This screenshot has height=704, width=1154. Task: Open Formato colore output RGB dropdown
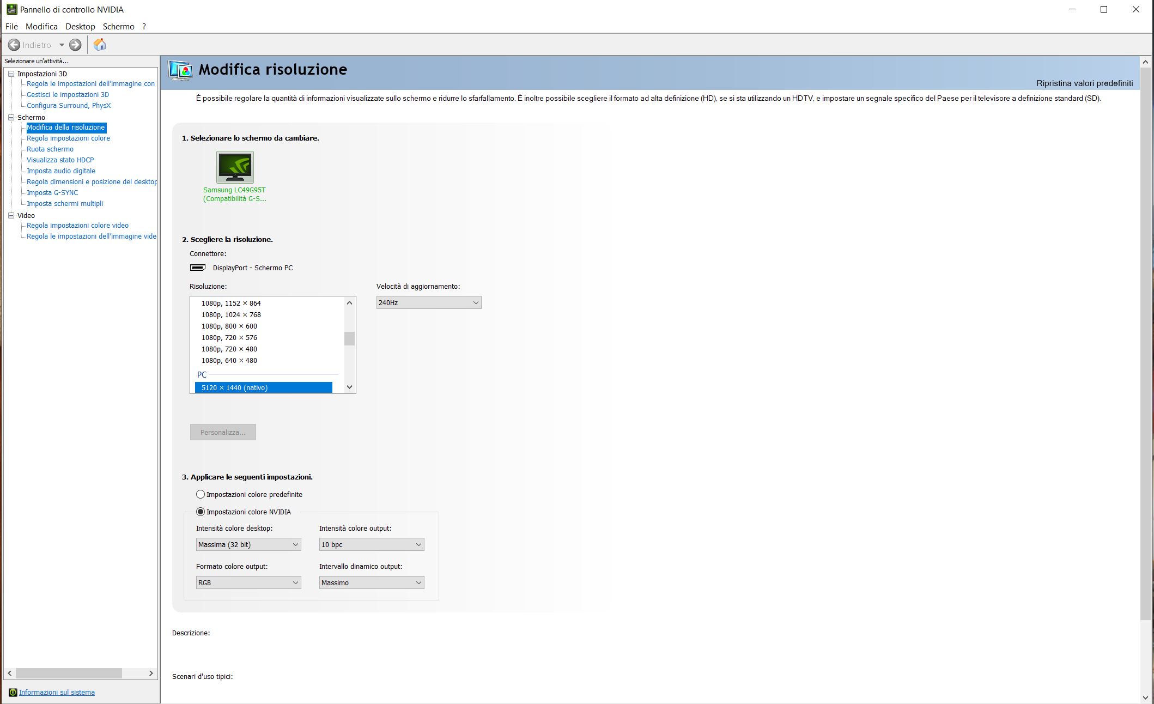point(248,582)
